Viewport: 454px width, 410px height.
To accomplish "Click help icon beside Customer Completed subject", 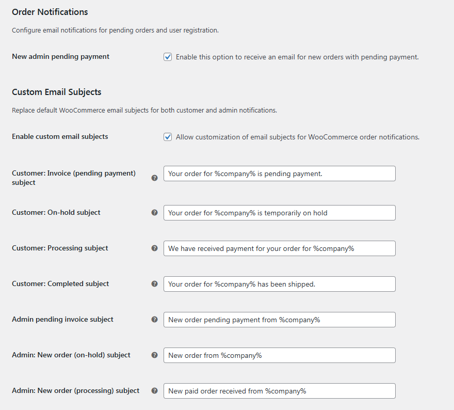I will pyautogui.click(x=154, y=283).
